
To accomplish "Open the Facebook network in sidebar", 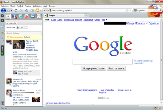I will pyautogui.click(x=14, y=17).
